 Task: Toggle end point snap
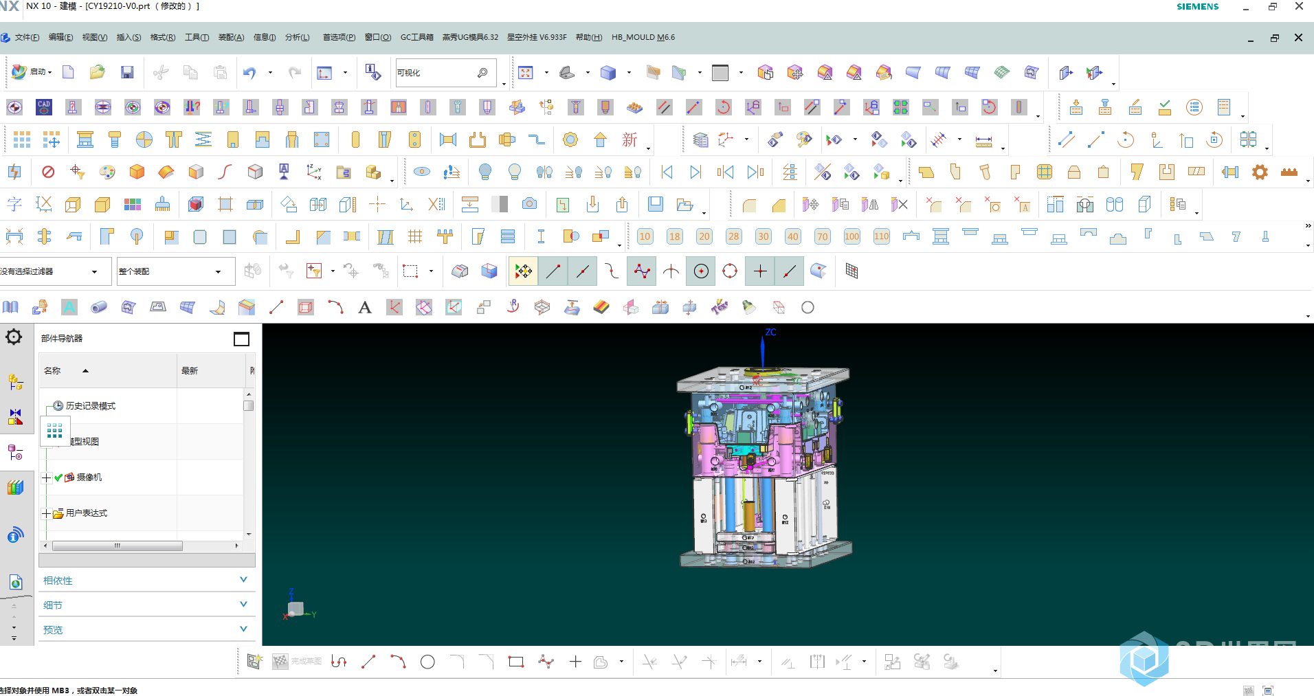(553, 271)
